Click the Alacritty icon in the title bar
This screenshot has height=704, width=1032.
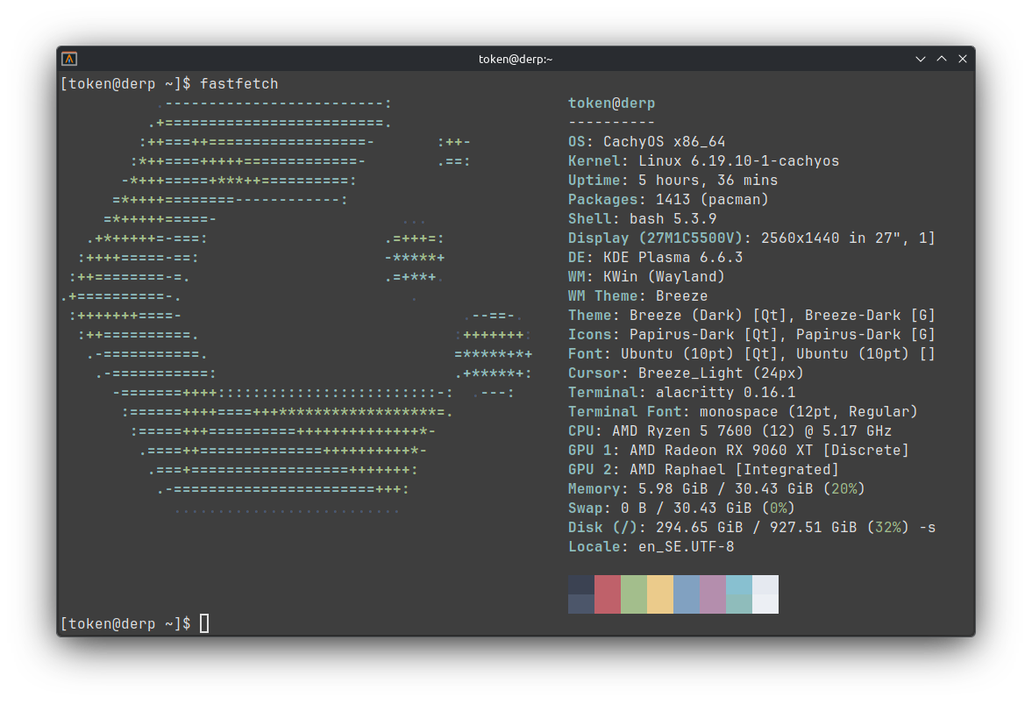[69, 60]
